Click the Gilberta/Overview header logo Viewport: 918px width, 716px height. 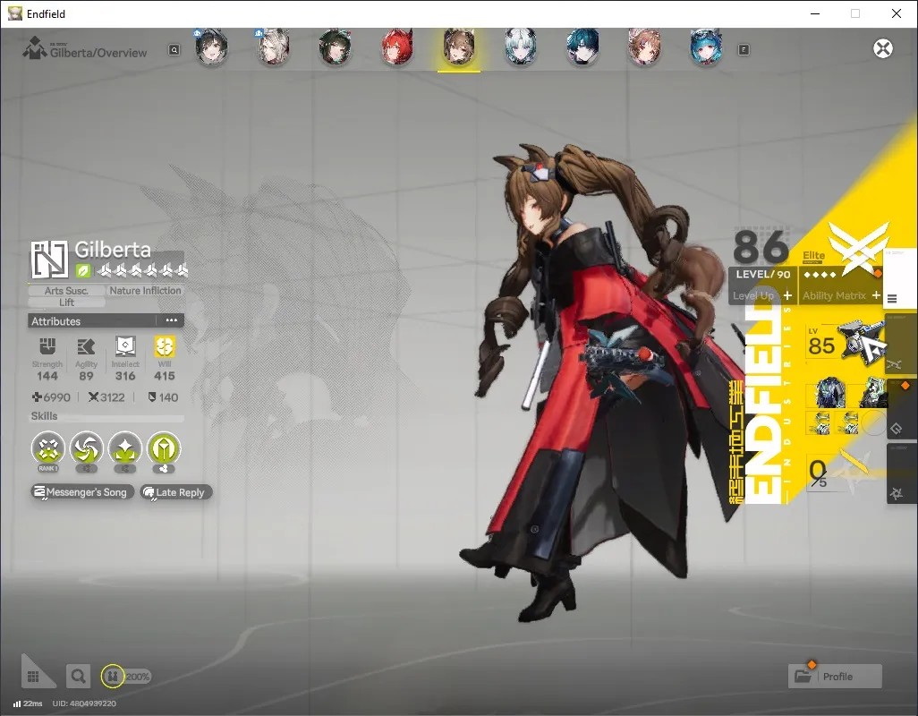(35, 48)
